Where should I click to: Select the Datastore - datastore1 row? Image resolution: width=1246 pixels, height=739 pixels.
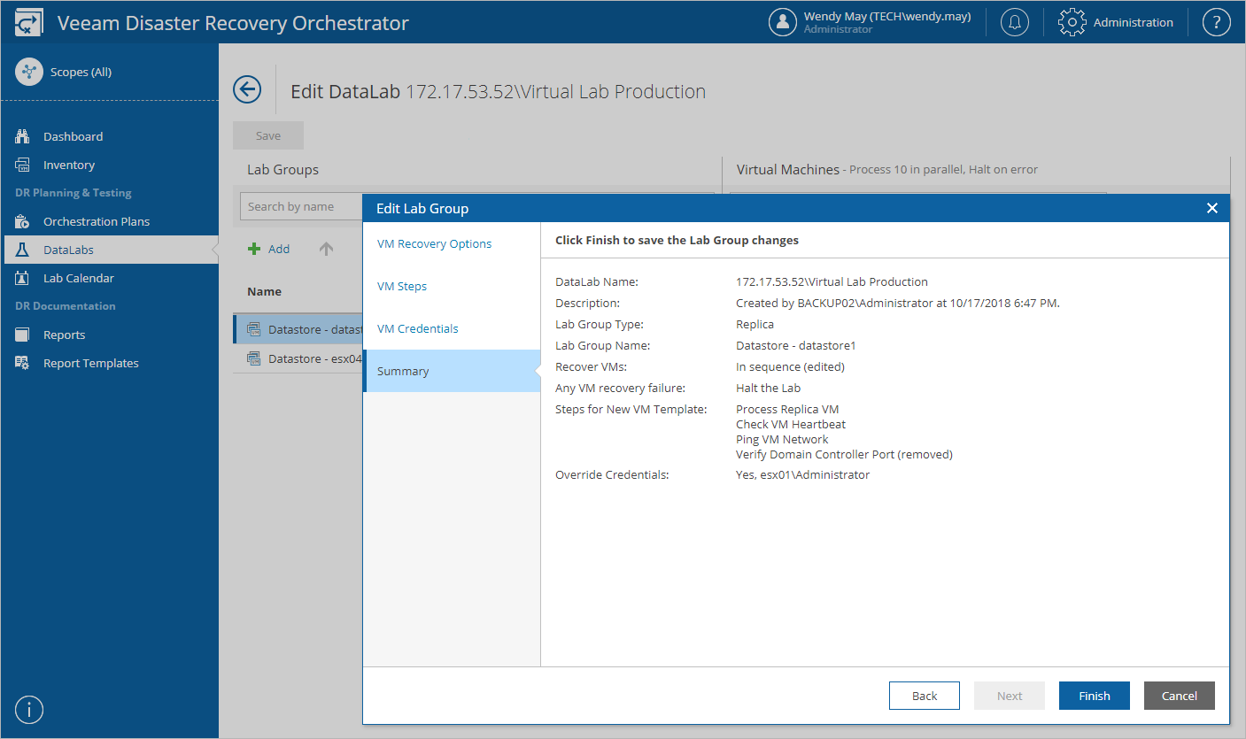(298, 330)
